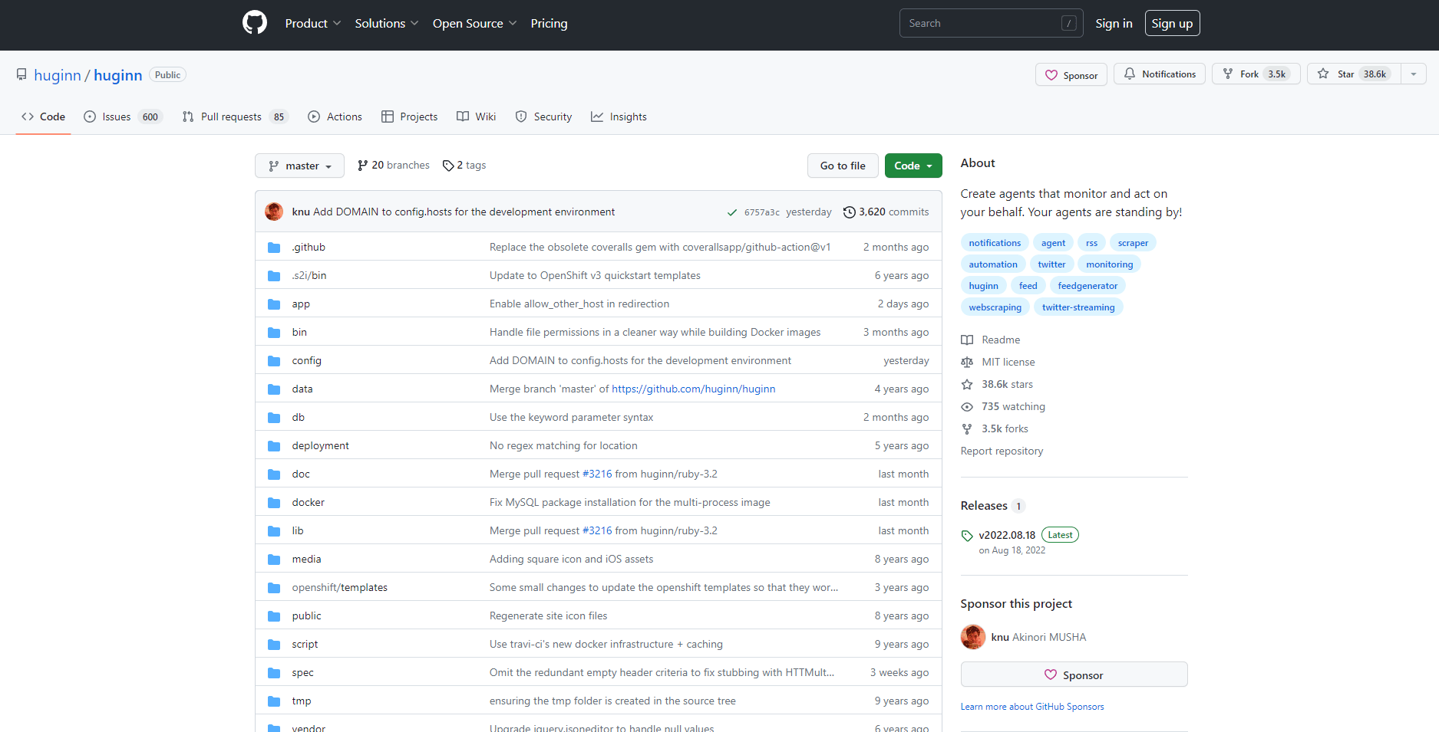Select the v2022.08.18 release link
This screenshot has height=732, width=1439.
coord(1006,534)
